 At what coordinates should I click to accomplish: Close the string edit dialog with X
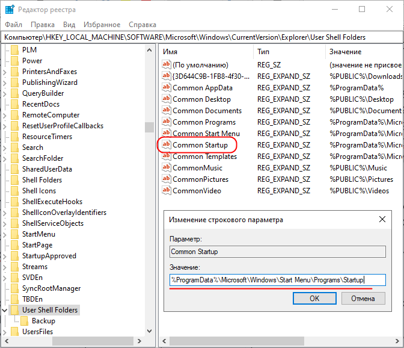[382, 219]
